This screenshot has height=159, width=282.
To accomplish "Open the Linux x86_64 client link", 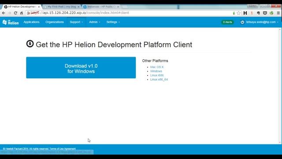I will click(x=159, y=79).
